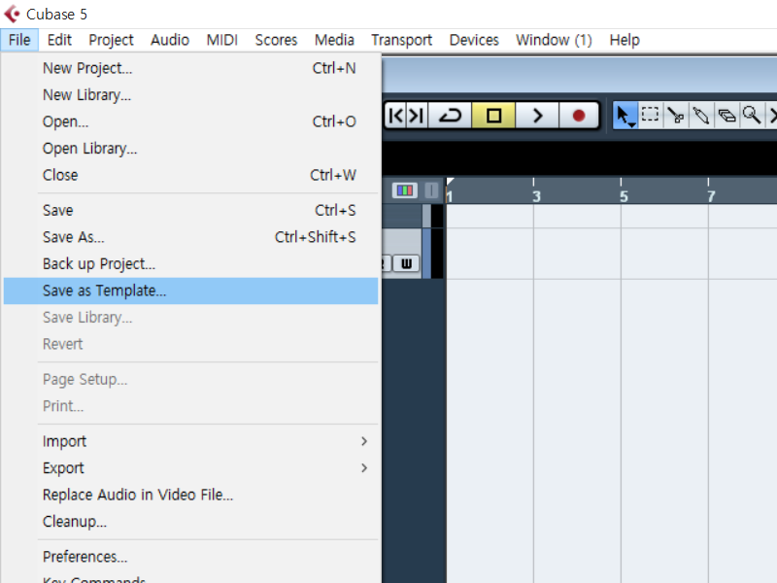Select the Object Selection arrow tool
The image size is (777, 583).
625,116
